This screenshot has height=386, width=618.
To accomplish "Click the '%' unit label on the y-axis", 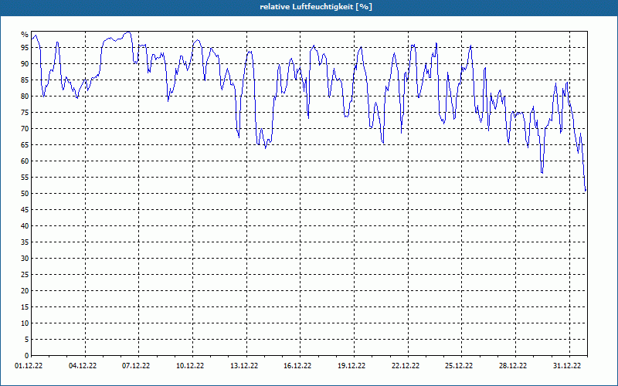I will point(25,35).
